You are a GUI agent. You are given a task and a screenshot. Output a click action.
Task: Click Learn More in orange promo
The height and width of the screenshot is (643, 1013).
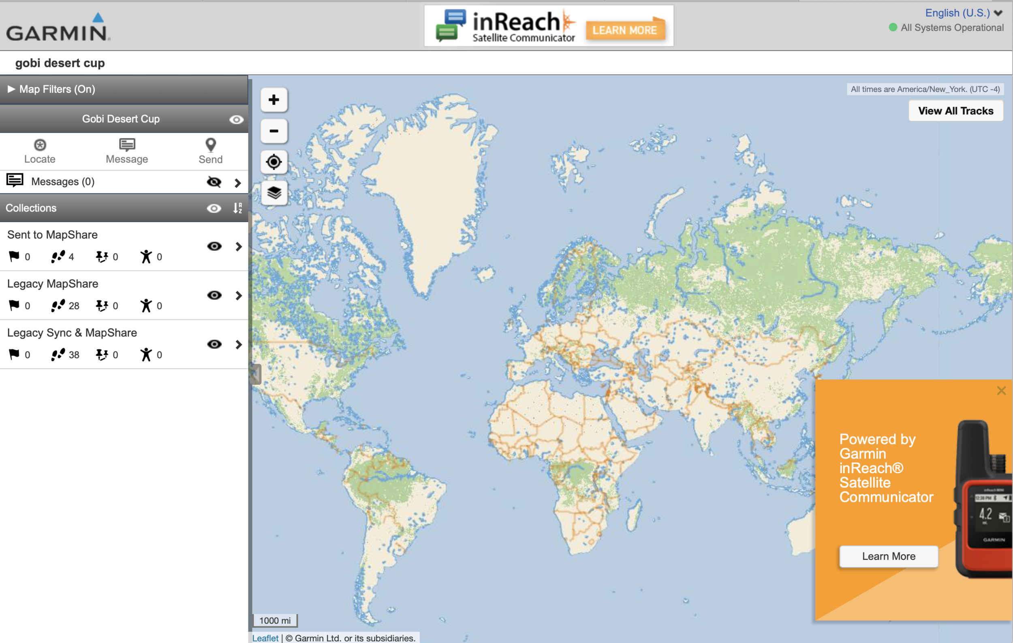click(889, 556)
